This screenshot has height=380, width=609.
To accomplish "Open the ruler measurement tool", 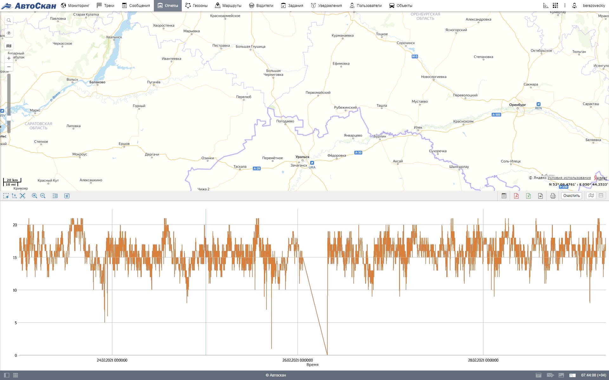I will 546,5.
